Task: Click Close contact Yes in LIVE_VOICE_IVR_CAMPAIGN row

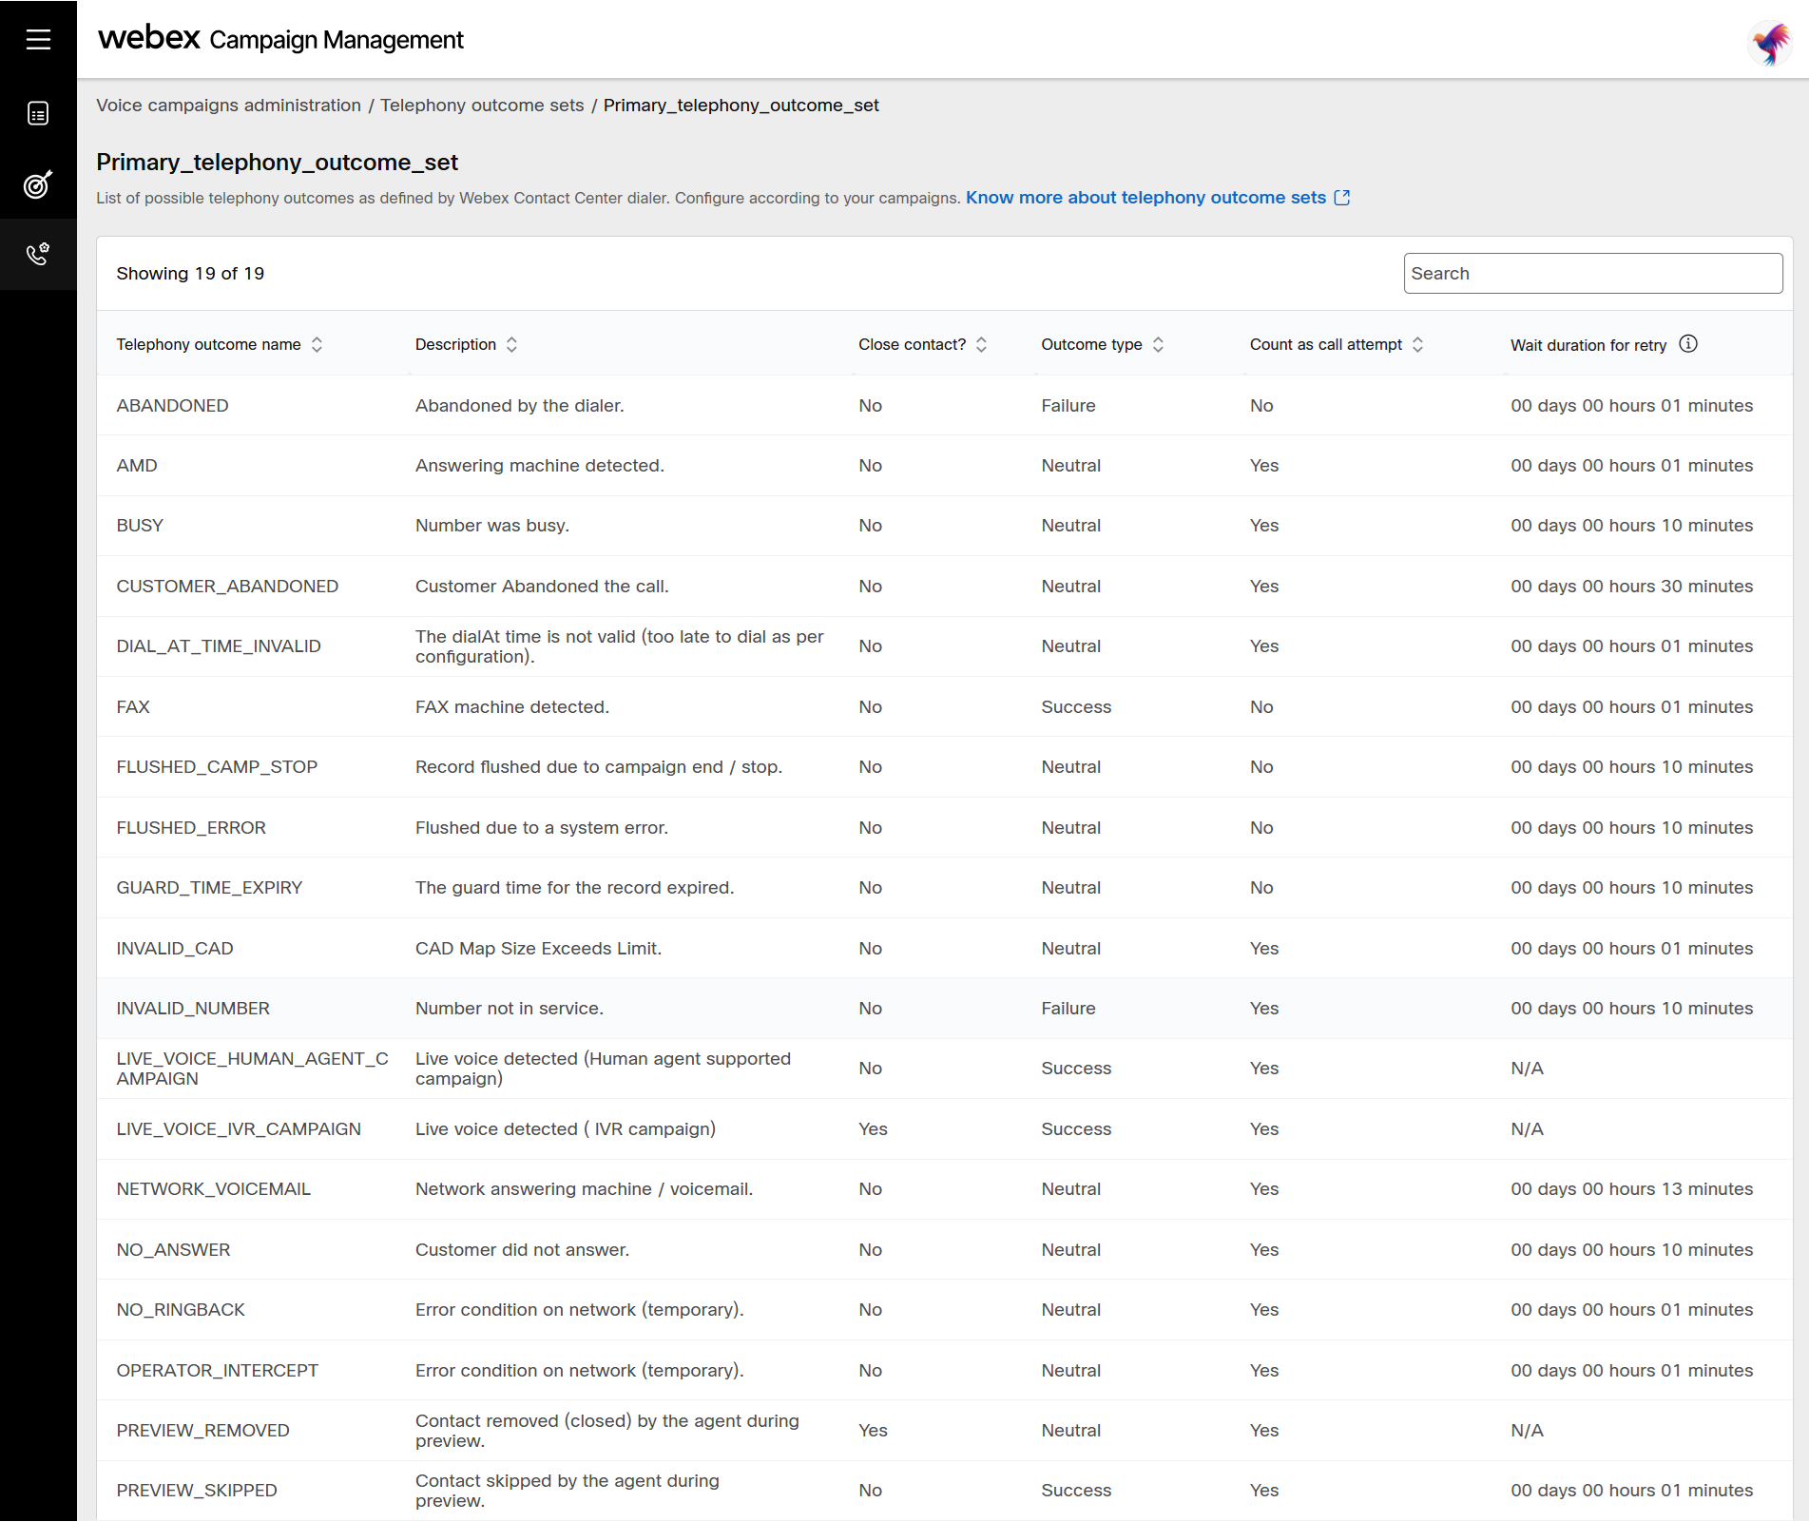Action: (873, 1129)
